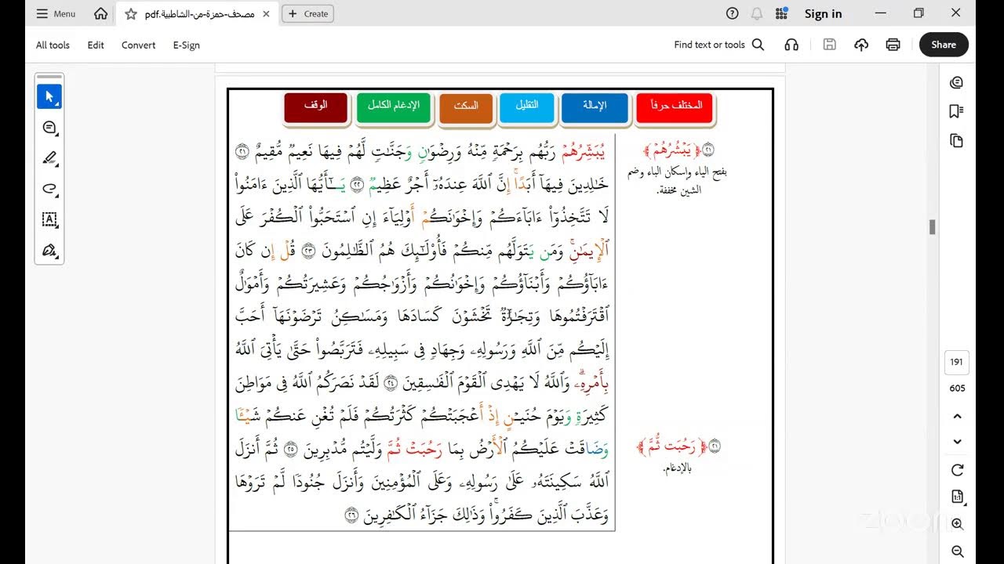Star the document tab as favorite

tap(131, 13)
